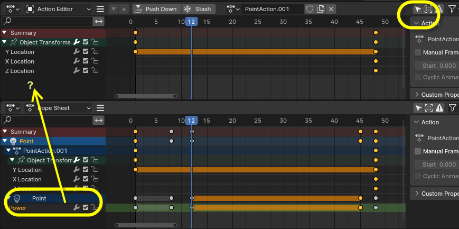Image resolution: width=459 pixels, height=229 pixels.
Task: Switch to previous layer with down arrow
Action: pyautogui.click(x=114, y=9)
